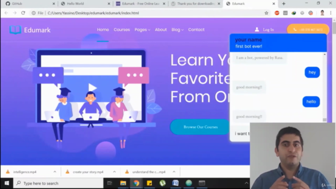Viewport: 336px width, 189px height.
Task: Open understand the c...mp4 options chevron
Action: 174,172
